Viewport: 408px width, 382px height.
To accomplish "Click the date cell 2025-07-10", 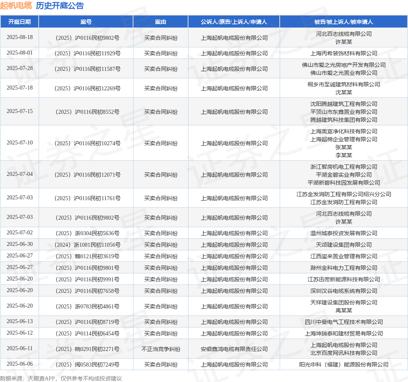I will tap(20, 143).
